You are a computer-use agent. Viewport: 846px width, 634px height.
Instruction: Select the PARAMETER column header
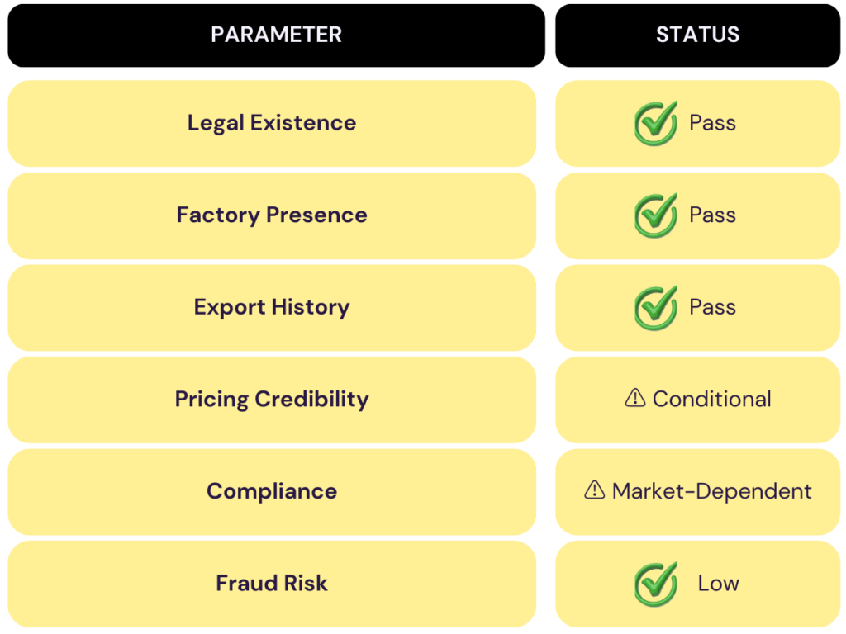click(x=276, y=35)
